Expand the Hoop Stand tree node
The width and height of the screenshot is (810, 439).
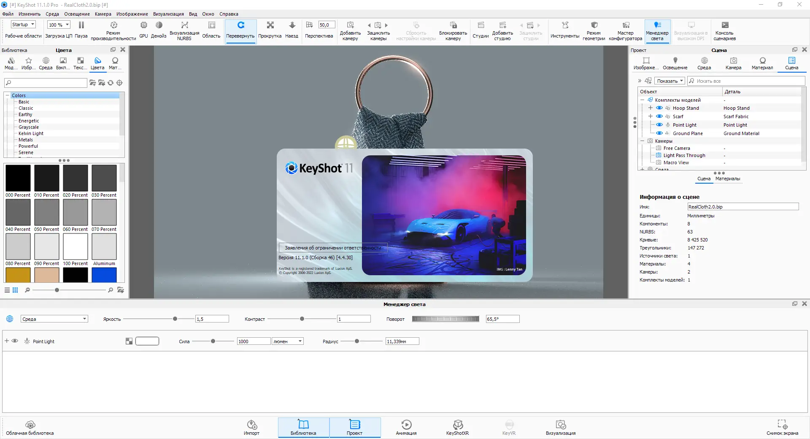tap(651, 108)
